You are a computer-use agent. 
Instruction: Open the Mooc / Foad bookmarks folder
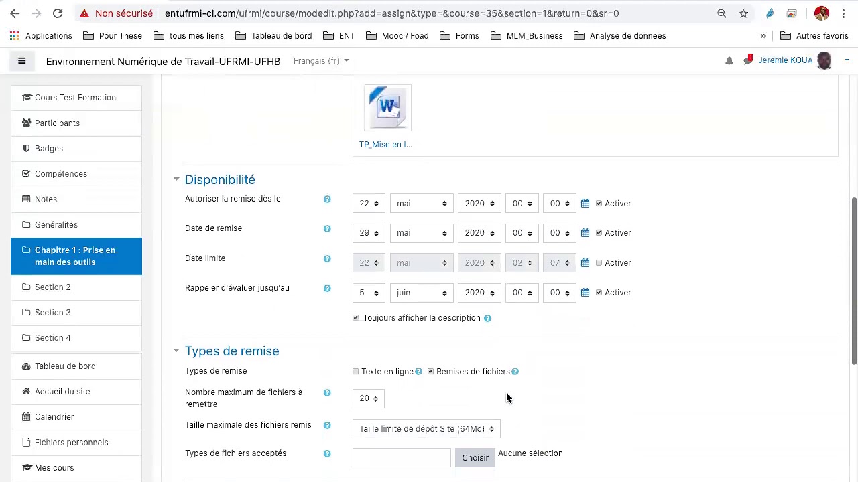click(397, 36)
